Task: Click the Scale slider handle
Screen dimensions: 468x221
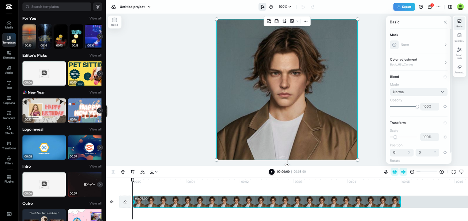Action: 395,137
